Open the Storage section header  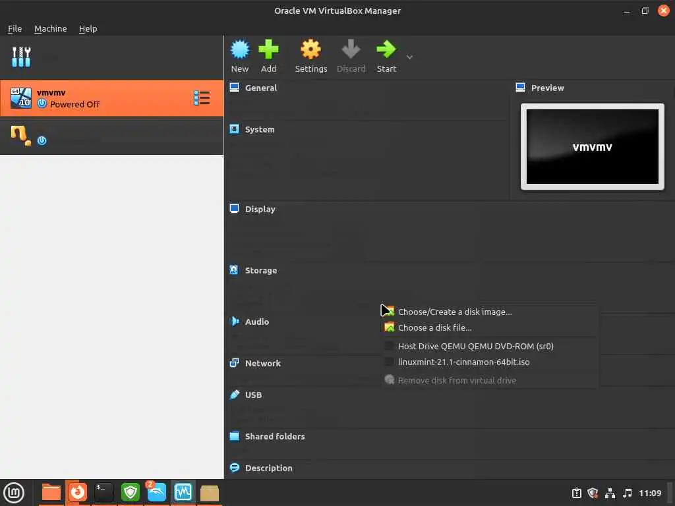coord(261,270)
